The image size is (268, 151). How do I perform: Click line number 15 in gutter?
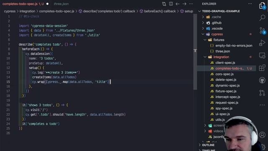point(8,82)
